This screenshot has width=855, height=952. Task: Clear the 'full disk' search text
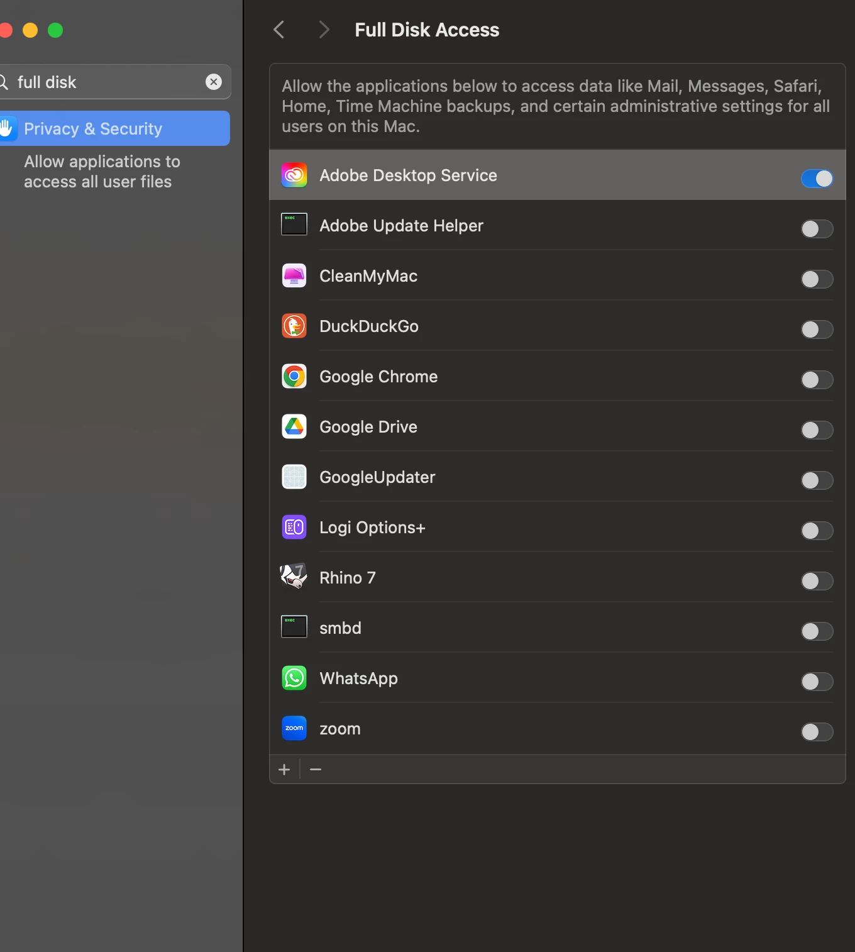214,82
